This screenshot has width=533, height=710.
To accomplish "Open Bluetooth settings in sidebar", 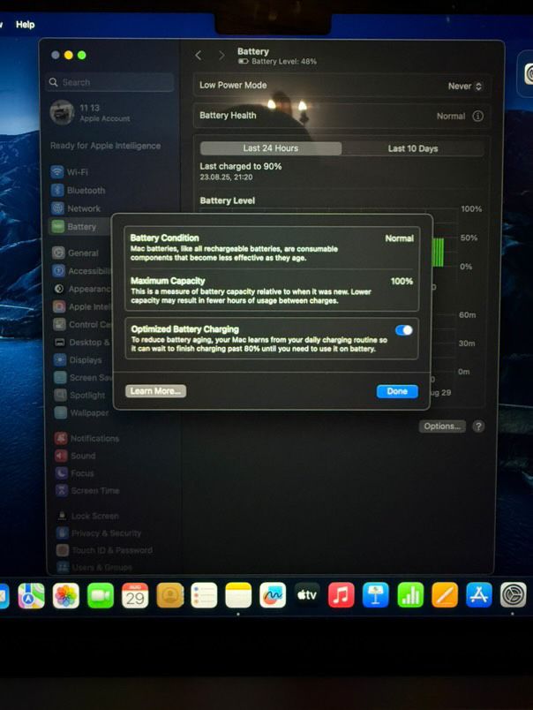I will pos(79,190).
